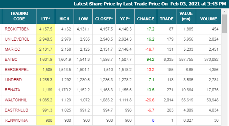
Task: Sort by TRADING CODE column header
Action: 19,16
